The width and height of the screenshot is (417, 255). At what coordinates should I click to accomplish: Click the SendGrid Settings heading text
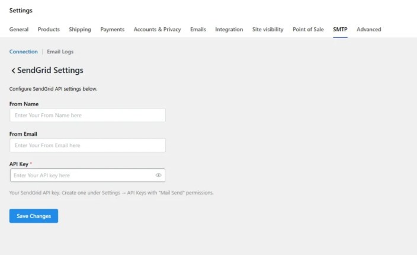click(50, 70)
